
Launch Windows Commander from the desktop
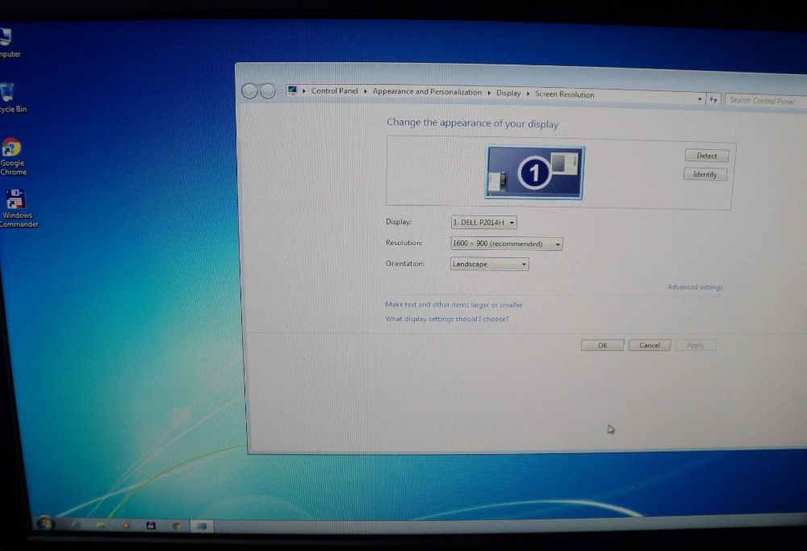tap(18, 209)
